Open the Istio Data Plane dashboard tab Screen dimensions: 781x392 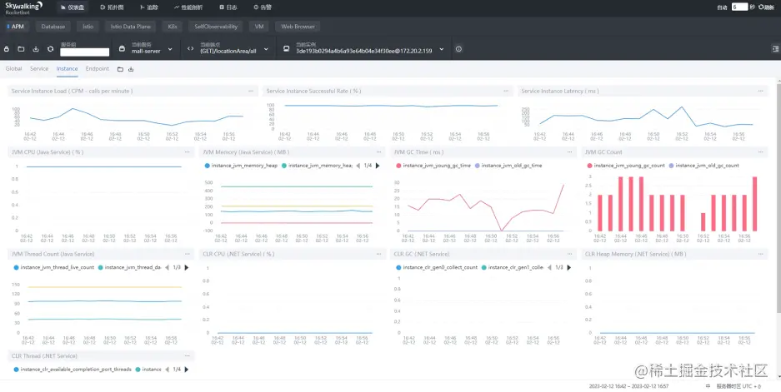pos(131,27)
